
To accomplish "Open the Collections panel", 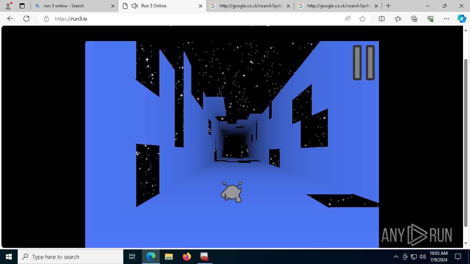I will 414,19.
